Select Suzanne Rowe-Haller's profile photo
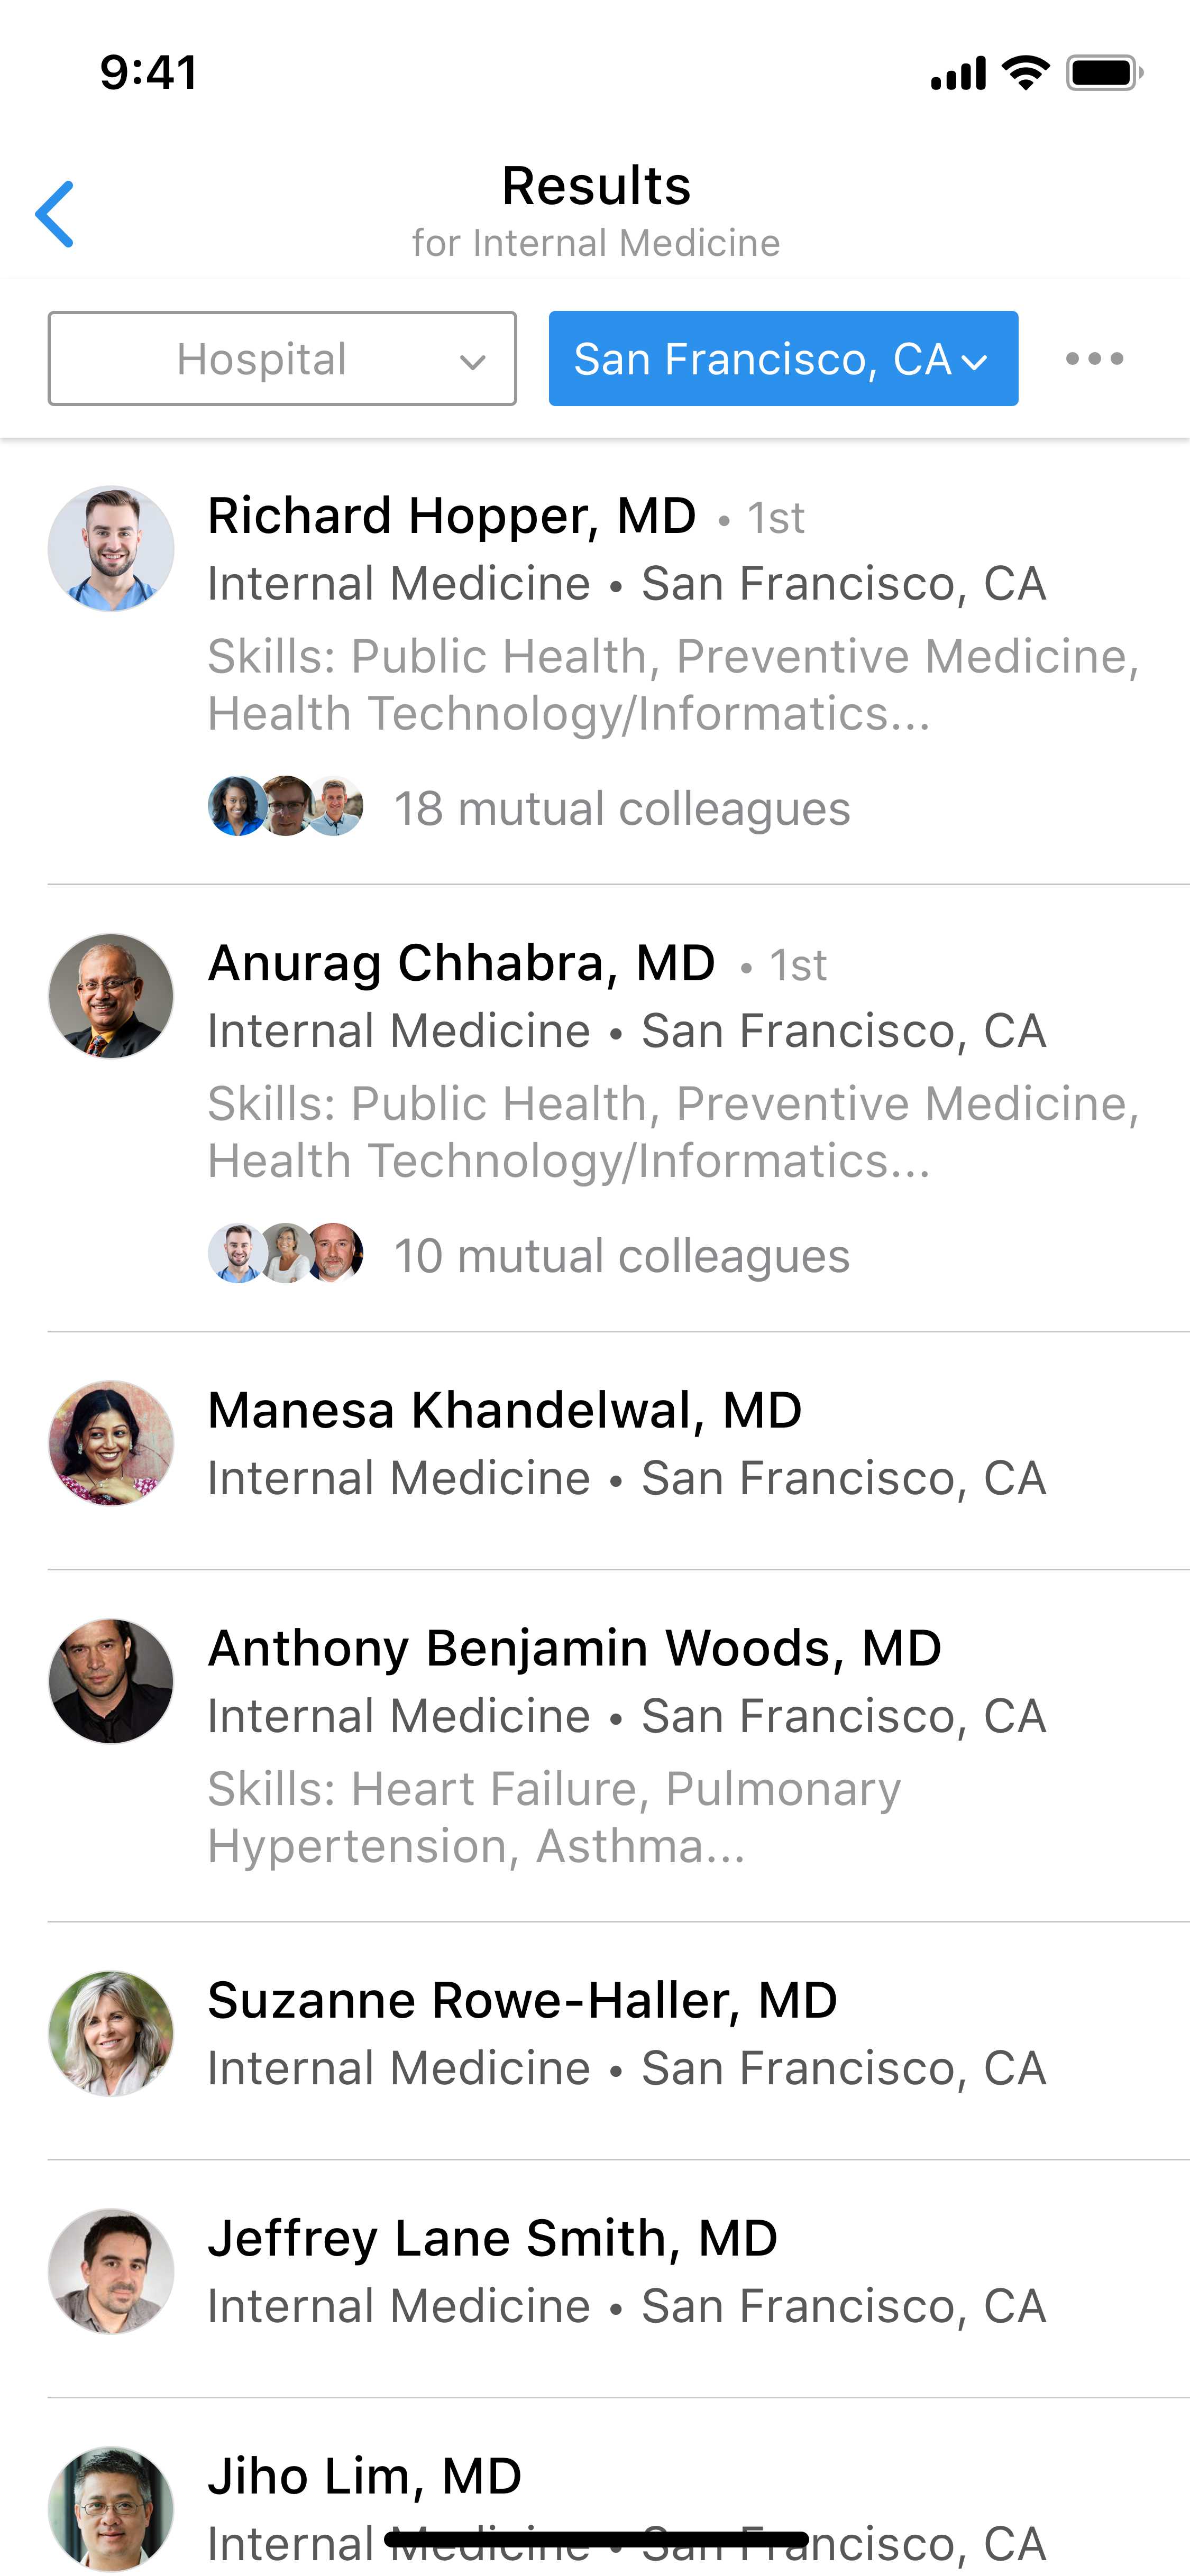1190x2576 pixels. click(111, 2032)
